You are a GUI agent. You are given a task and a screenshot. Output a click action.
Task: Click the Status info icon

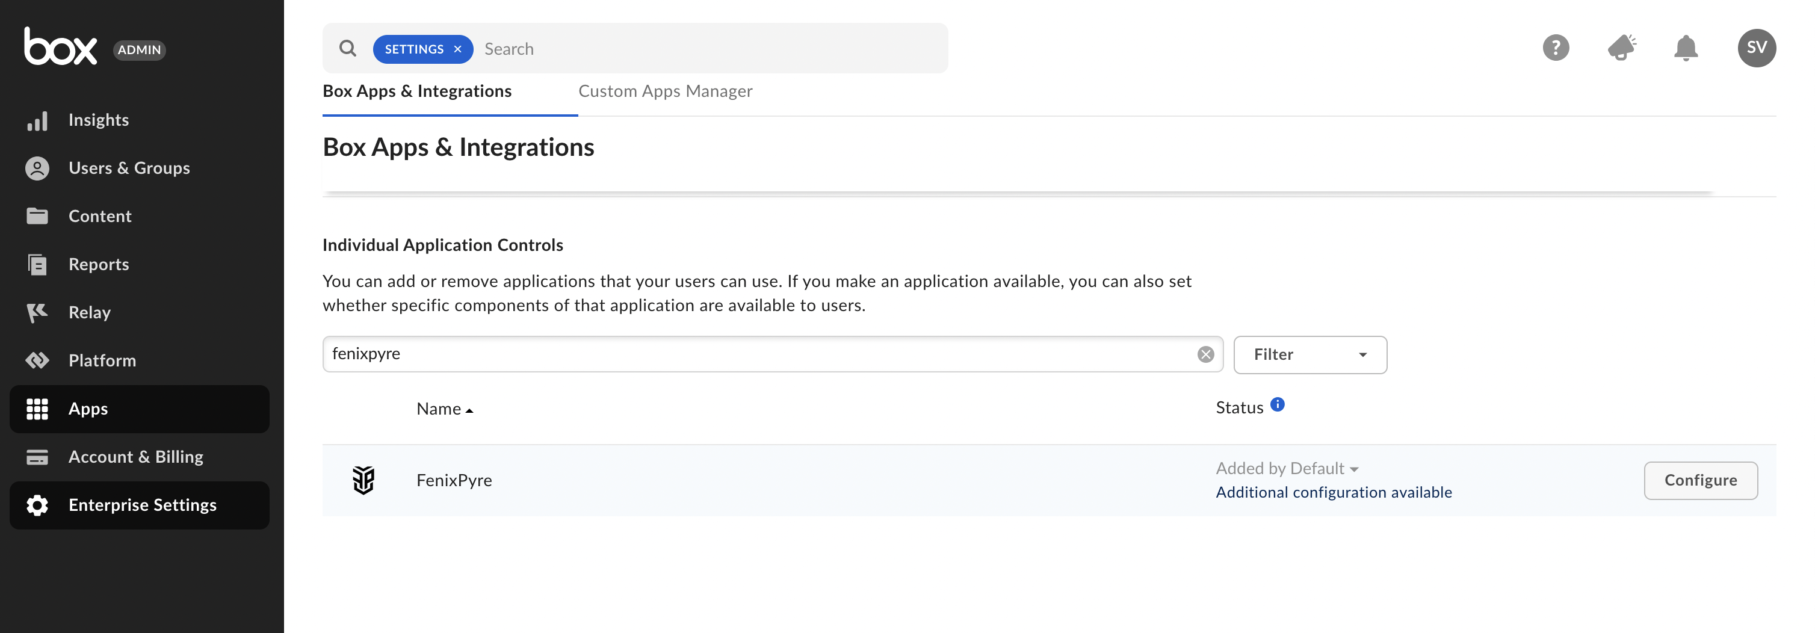(1277, 405)
